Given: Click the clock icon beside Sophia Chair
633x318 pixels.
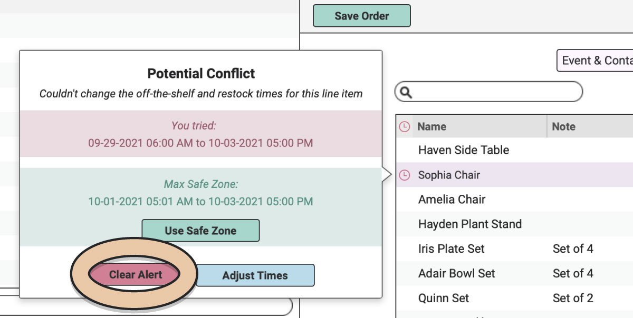Looking at the screenshot, I should point(405,175).
